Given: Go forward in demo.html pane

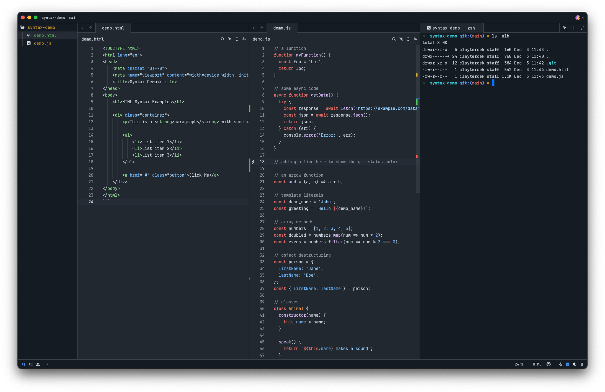Looking at the screenshot, I should coord(91,28).
